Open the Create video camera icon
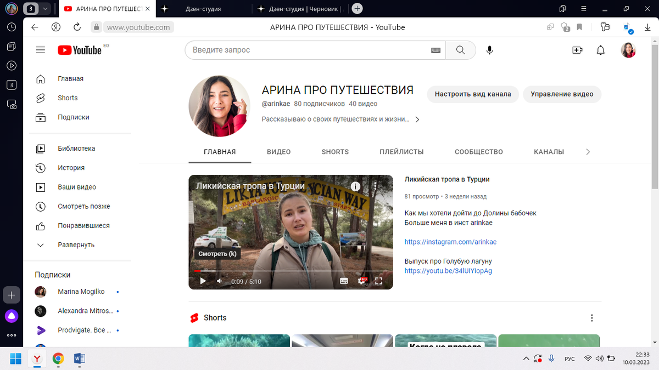Viewport: 659px width, 370px height. 577,50
